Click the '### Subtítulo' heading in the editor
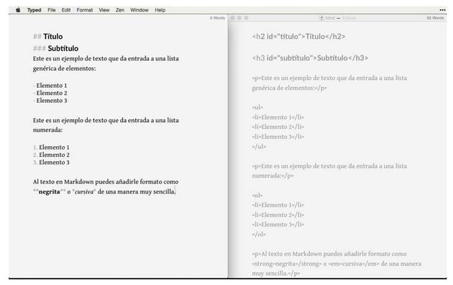 point(55,48)
